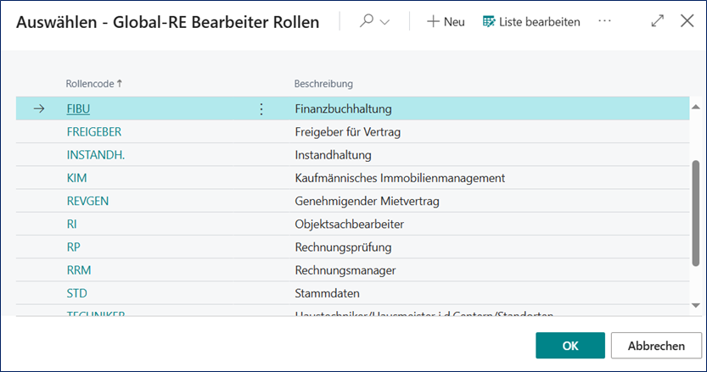The height and width of the screenshot is (372, 707).
Task: Select REVGEN role entry
Action: [x=87, y=201]
